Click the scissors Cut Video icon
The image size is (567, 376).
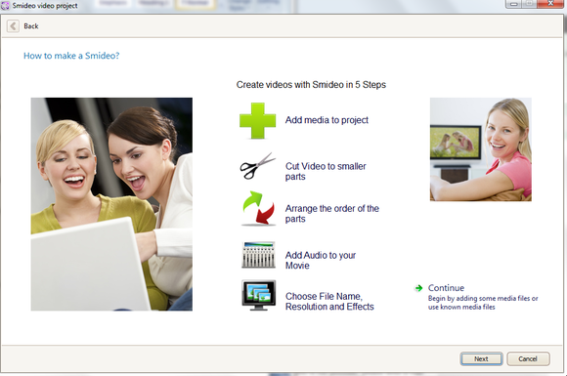(x=258, y=166)
